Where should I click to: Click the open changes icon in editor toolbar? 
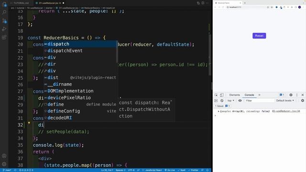198,3
